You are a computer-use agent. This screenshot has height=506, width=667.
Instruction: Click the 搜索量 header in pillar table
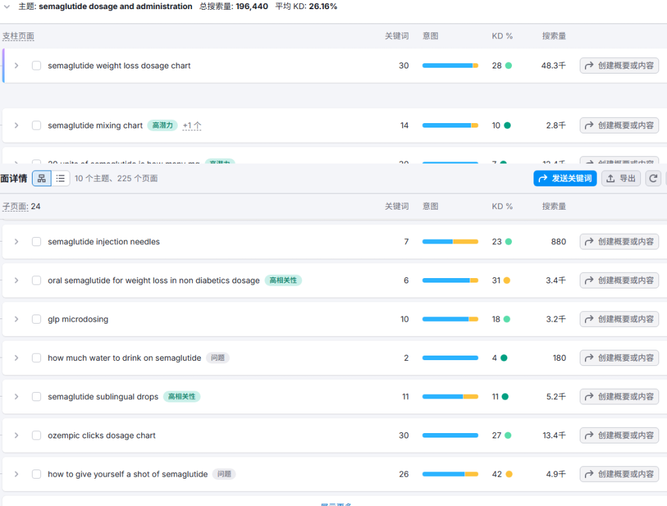554,36
